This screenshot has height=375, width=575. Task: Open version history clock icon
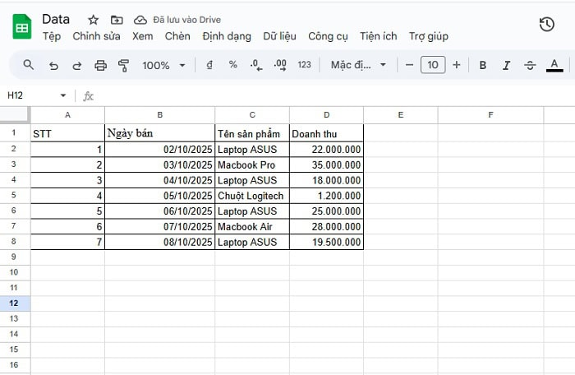coord(546,25)
